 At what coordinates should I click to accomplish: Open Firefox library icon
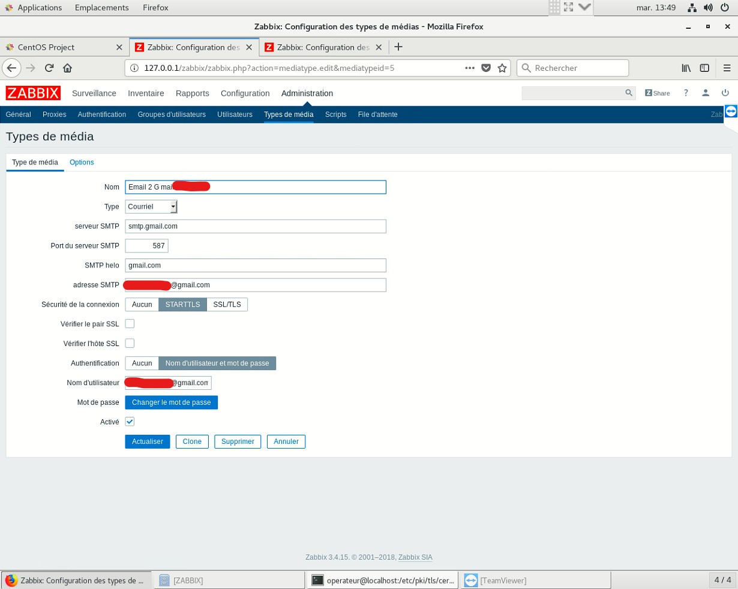click(x=686, y=68)
